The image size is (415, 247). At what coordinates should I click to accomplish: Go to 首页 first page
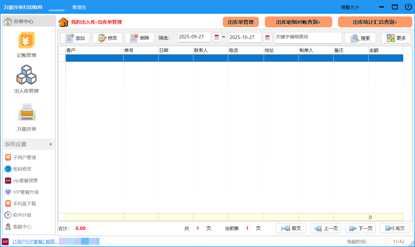coord(291,228)
